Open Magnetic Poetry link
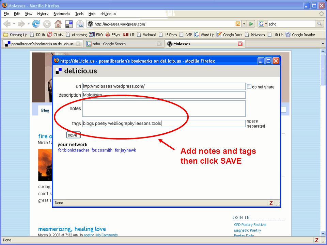 click(x=247, y=230)
